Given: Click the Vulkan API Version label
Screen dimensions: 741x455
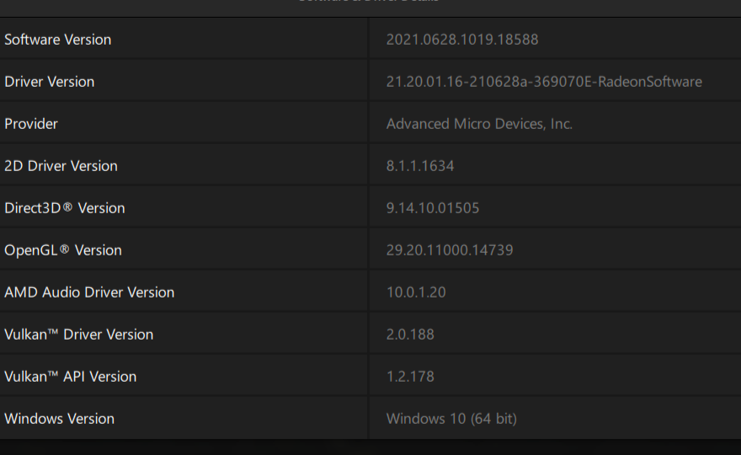Looking at the screenshot, I should (71, 377).
